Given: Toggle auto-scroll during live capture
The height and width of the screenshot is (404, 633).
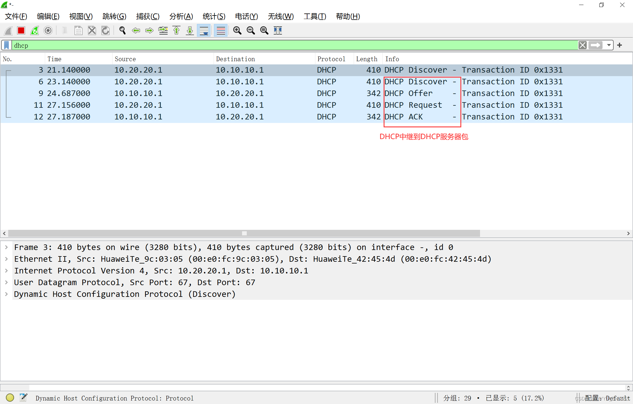Looking at the screenshot, I should coord(204,30).
